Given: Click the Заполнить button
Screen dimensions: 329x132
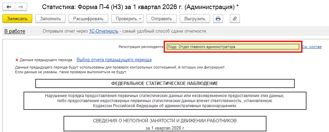Looking at the screenshot, I should 50,18.
